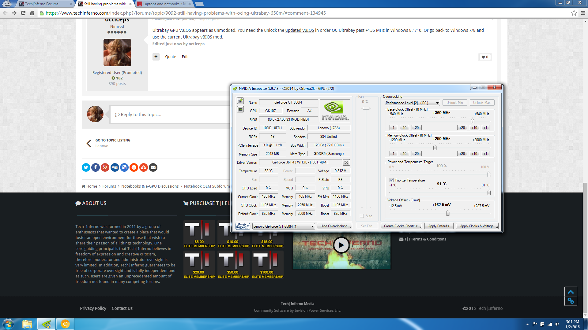
Task: Select the $5.00 Elite Membership thumbnail
Action: 199,234
